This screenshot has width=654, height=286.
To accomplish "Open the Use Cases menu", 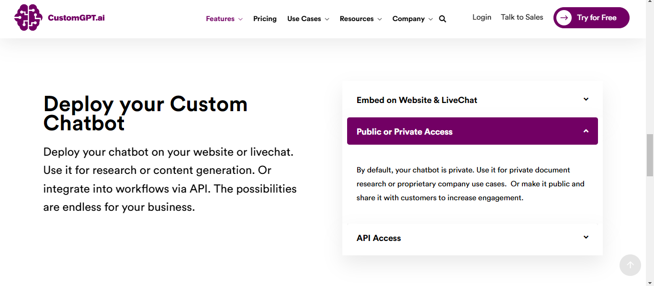I will tap(304, 19).
